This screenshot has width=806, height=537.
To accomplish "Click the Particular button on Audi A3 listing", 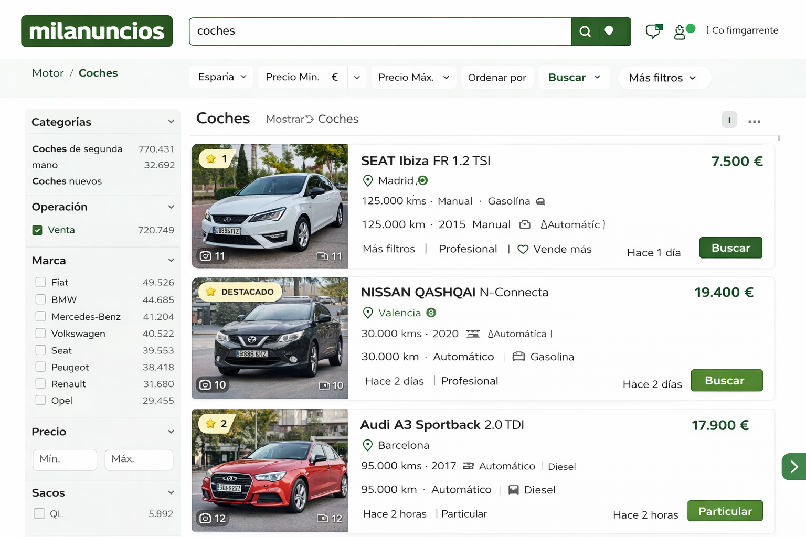I will point(725,511).
